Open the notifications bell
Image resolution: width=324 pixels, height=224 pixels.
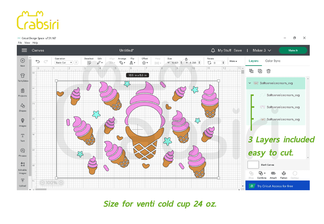pos(213,50)
